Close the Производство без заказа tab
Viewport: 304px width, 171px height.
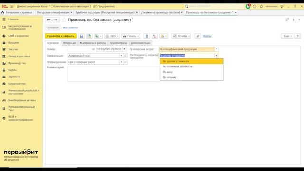(236, 12)
